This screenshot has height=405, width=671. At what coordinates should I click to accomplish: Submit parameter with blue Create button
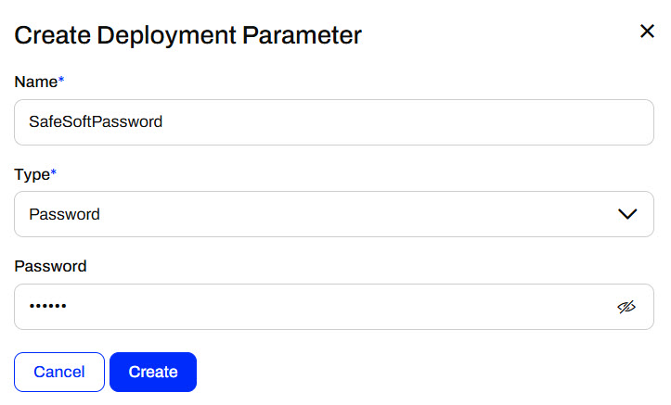tap(153, 372)
